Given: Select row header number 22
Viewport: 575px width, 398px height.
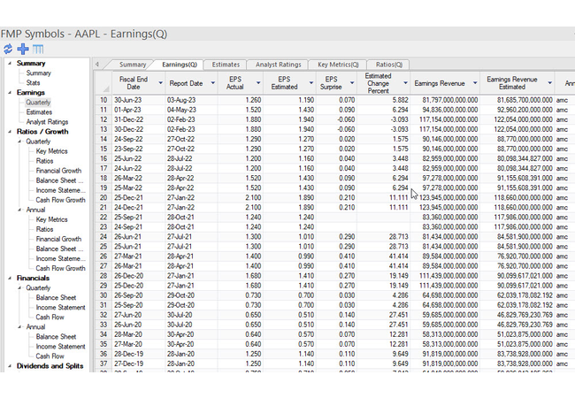Looking at the screenshot, I should [x=103, y=218].
